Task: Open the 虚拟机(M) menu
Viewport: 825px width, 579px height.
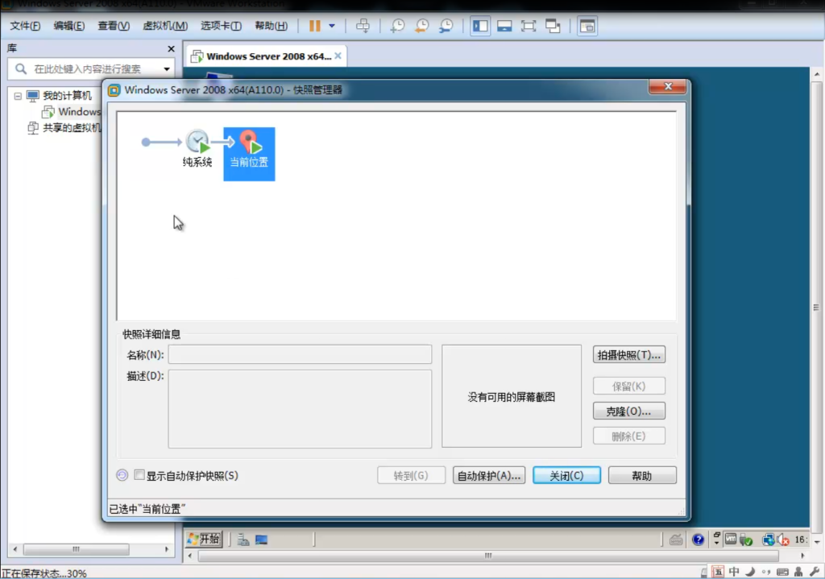Action: (x=165, y=26)
